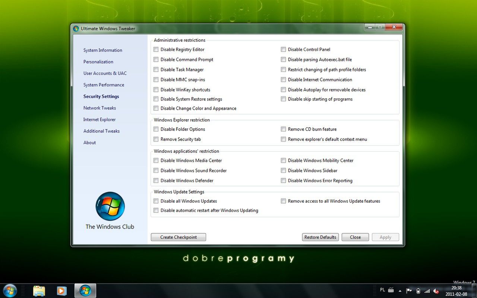Viewport: 477px width, 298px height.
Task: Open the Internet Explorer settings section
Action: 99,119
